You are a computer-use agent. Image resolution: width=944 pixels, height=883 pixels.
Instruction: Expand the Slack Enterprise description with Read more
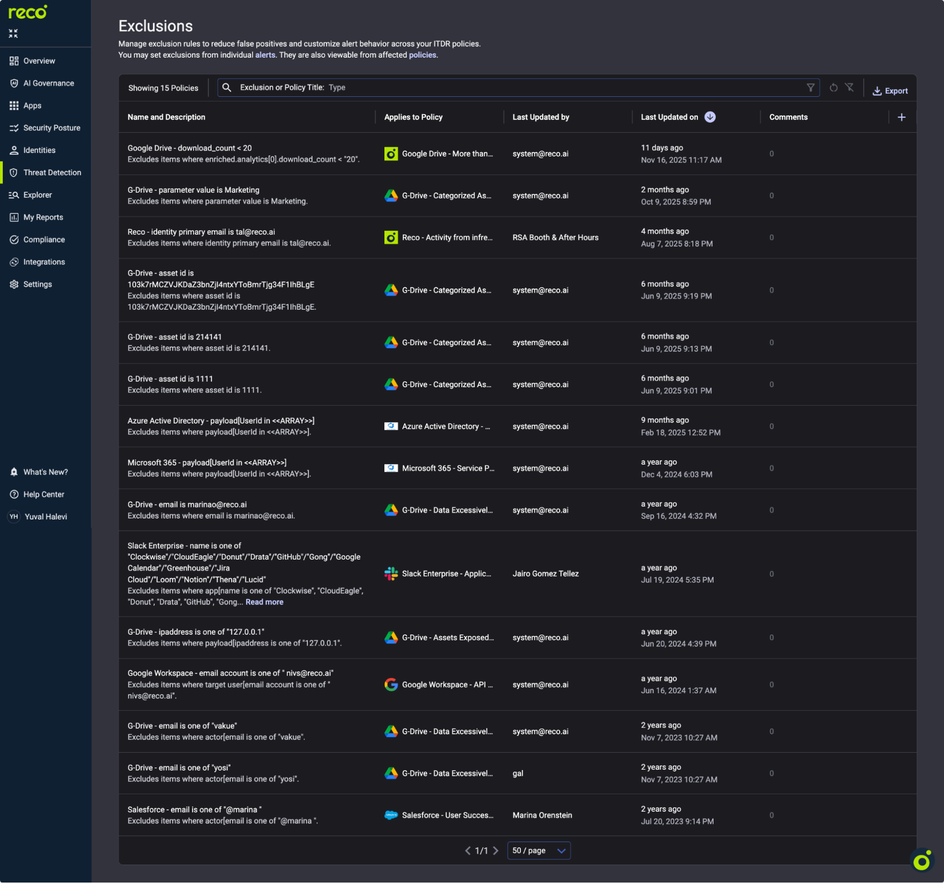click(264, 602)
